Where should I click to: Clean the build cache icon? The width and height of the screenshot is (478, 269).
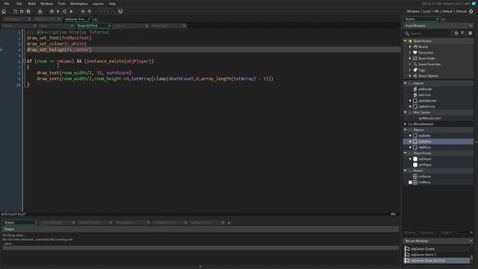click(x=72, y=11)
